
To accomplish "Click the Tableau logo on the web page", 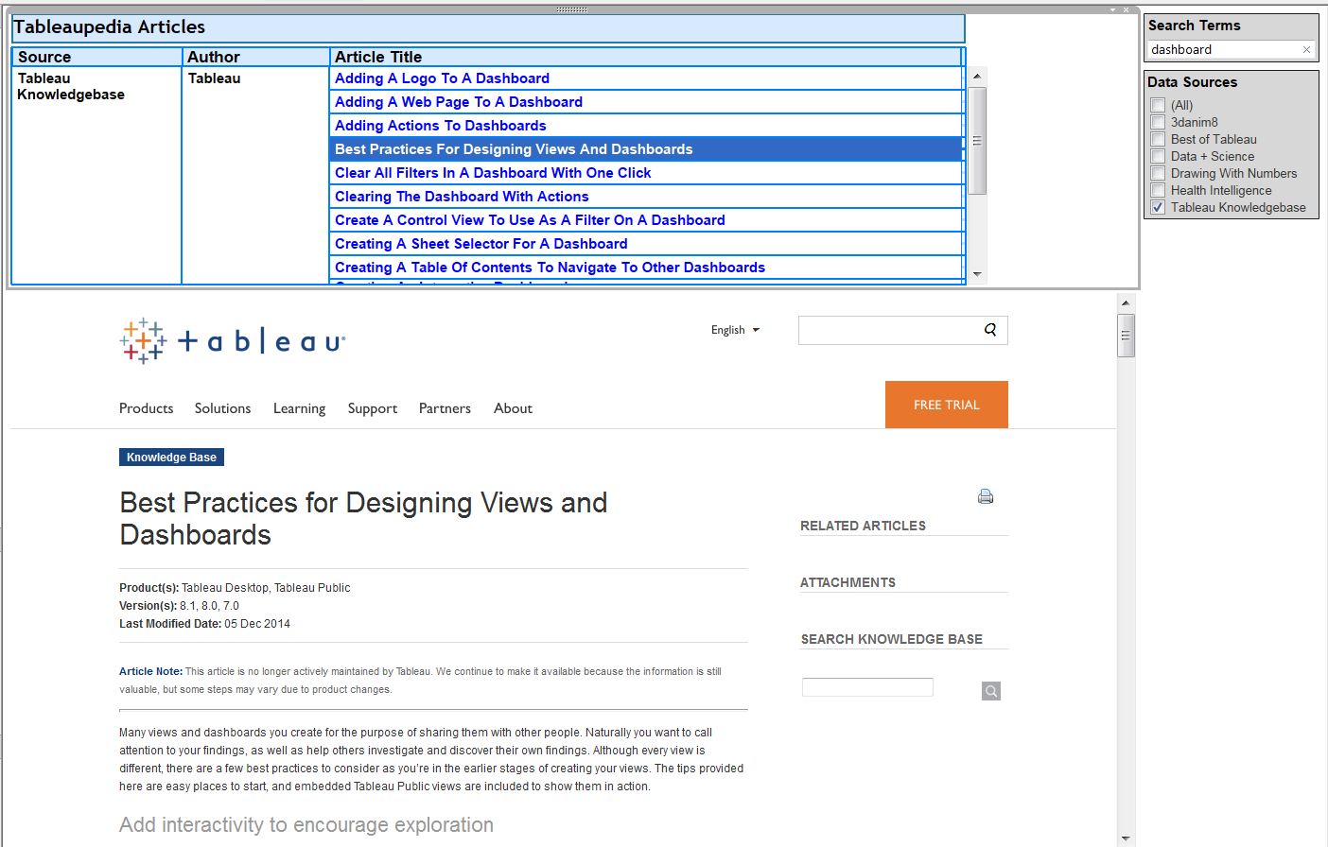I will [233, 340].
